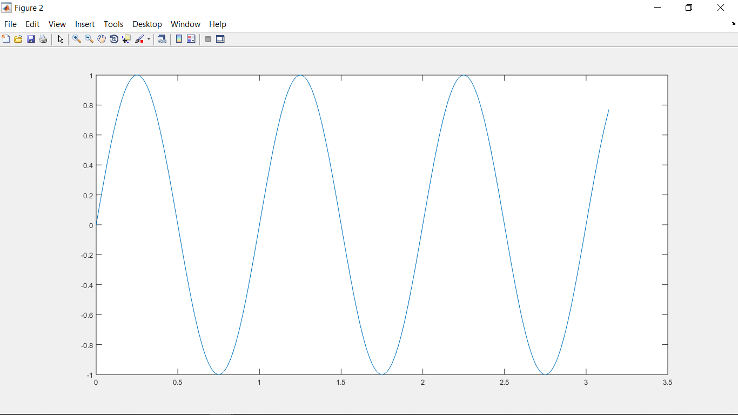Open the Tools menu
The width and height of the screenshot is (738, 415).
click(x=113, y=24)
